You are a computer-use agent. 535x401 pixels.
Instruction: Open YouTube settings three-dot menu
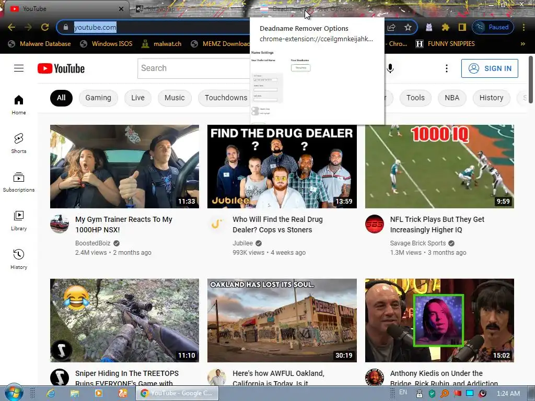coord(446,68)
